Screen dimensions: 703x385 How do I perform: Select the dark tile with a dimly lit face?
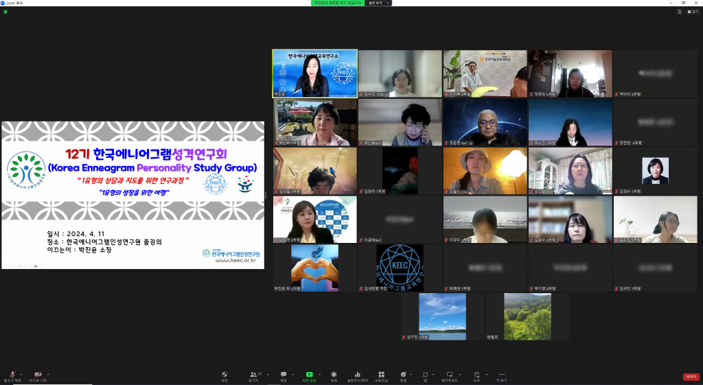(x=400, y=171)
